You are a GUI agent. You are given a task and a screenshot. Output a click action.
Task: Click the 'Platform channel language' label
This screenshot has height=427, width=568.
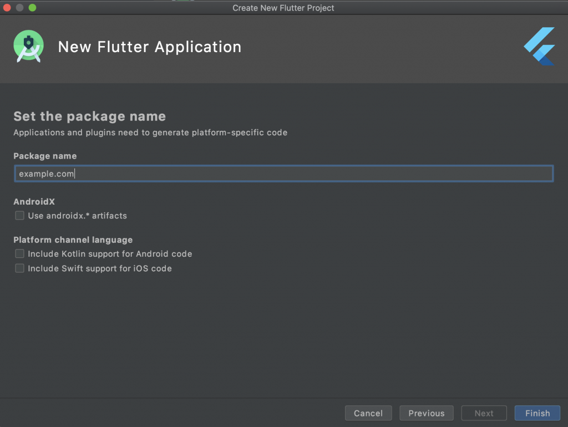tap(73, 240)
